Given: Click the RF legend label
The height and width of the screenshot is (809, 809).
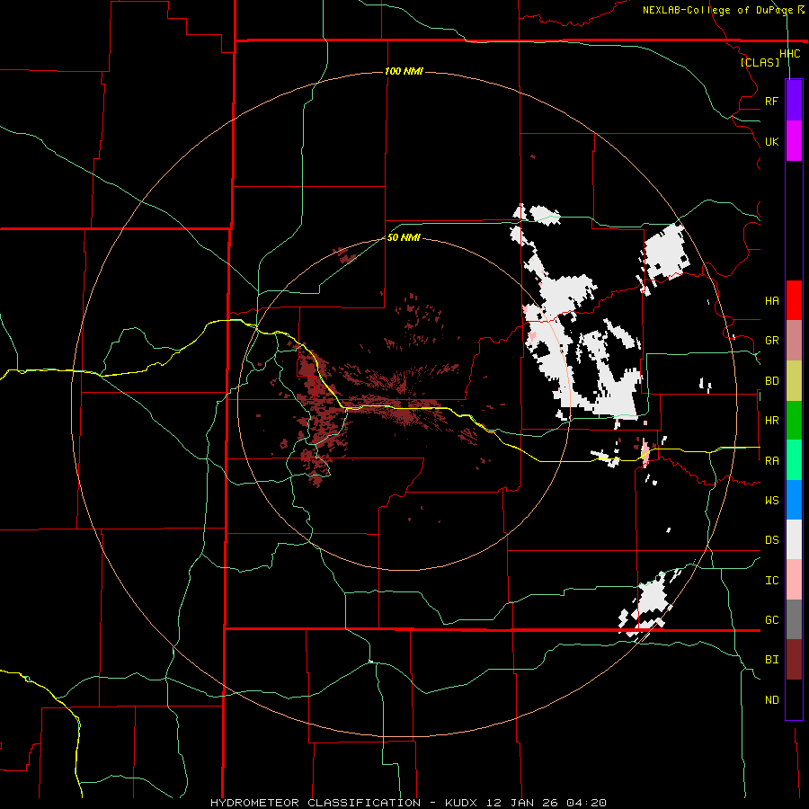Looking at the screenshot, I should 771,101.
